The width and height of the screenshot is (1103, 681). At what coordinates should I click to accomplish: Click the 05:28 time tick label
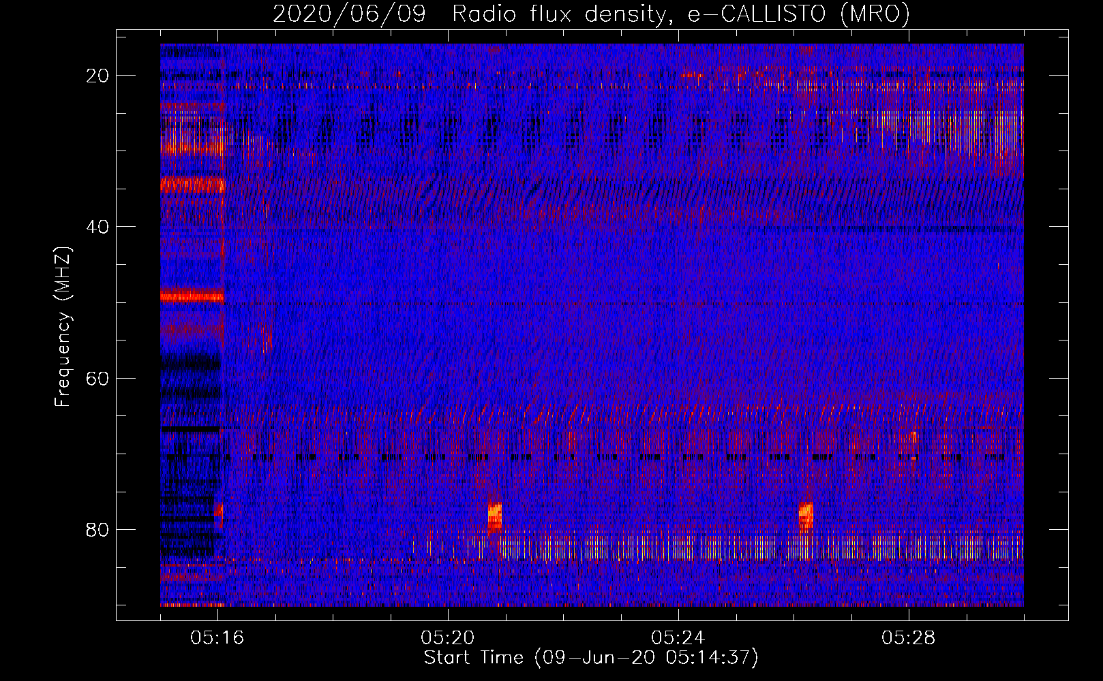(x=909, y=637)
